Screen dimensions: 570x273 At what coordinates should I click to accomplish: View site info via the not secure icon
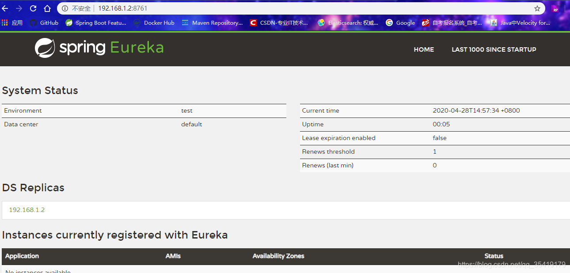click(x=65, y=8)
